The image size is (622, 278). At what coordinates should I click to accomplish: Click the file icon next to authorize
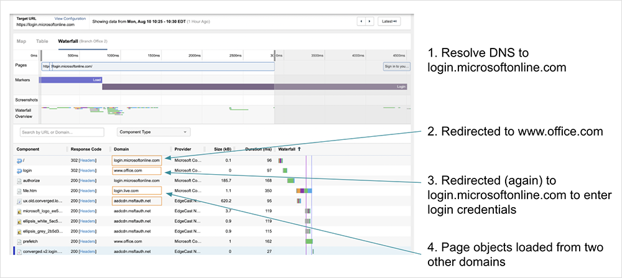coord(18,180)
